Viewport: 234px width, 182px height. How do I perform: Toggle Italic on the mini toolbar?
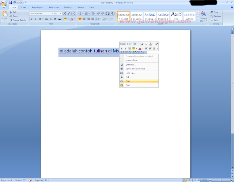125,48
